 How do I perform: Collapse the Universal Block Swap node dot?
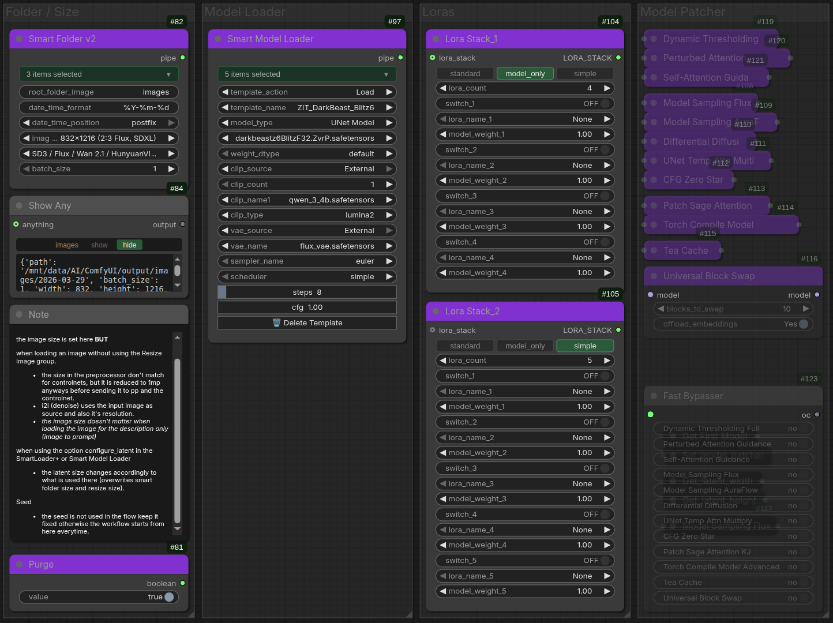654,276
